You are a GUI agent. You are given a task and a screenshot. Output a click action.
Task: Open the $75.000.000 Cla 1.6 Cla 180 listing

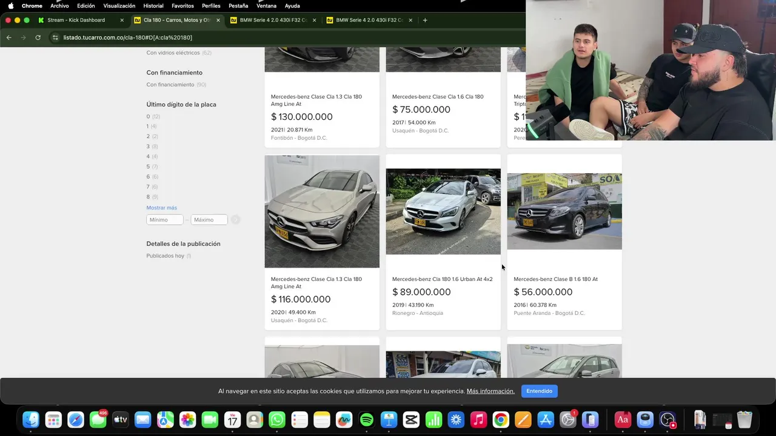coord(438,97)
